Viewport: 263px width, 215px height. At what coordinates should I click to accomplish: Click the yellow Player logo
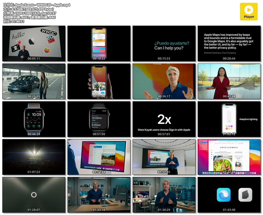[249, 12]
